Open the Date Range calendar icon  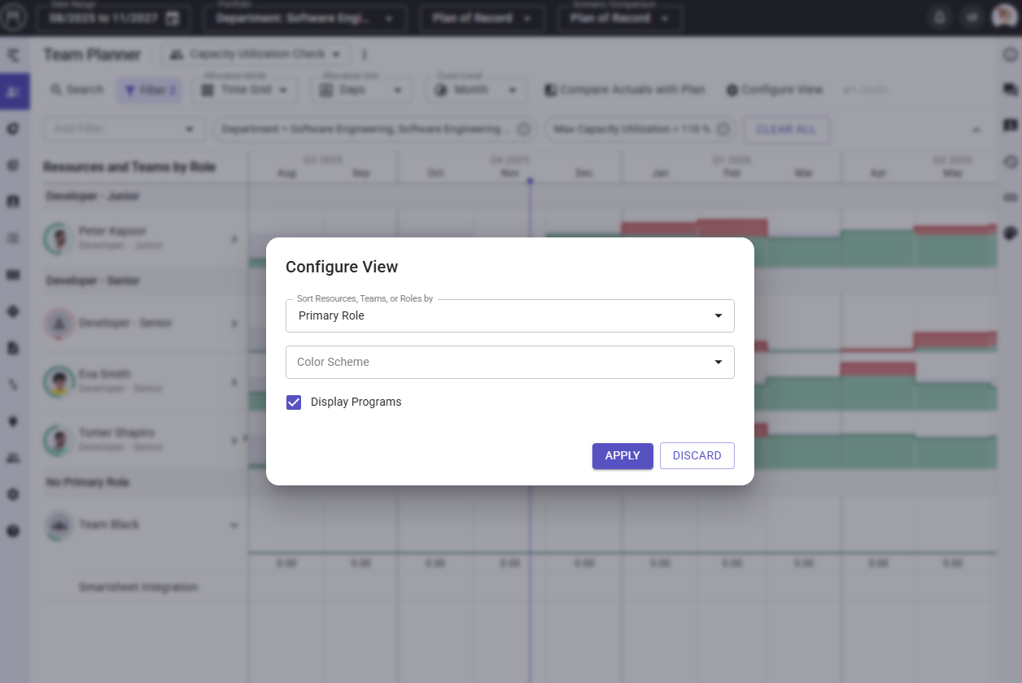172,19
